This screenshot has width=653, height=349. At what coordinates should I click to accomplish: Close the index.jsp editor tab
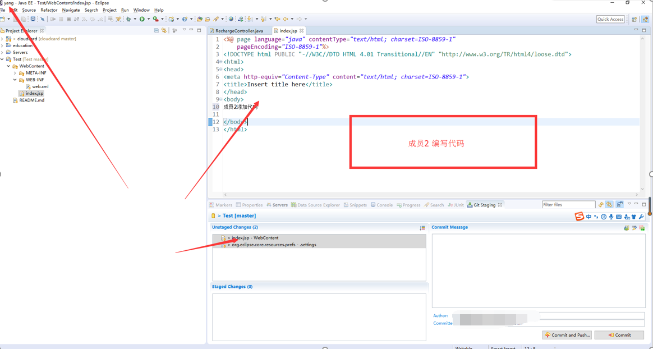tap(302, 31)
